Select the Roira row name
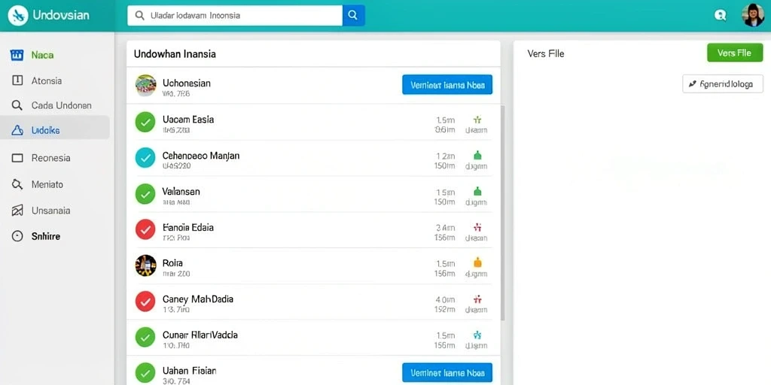This screenshot has height=385, width=771. coord(172,263)
